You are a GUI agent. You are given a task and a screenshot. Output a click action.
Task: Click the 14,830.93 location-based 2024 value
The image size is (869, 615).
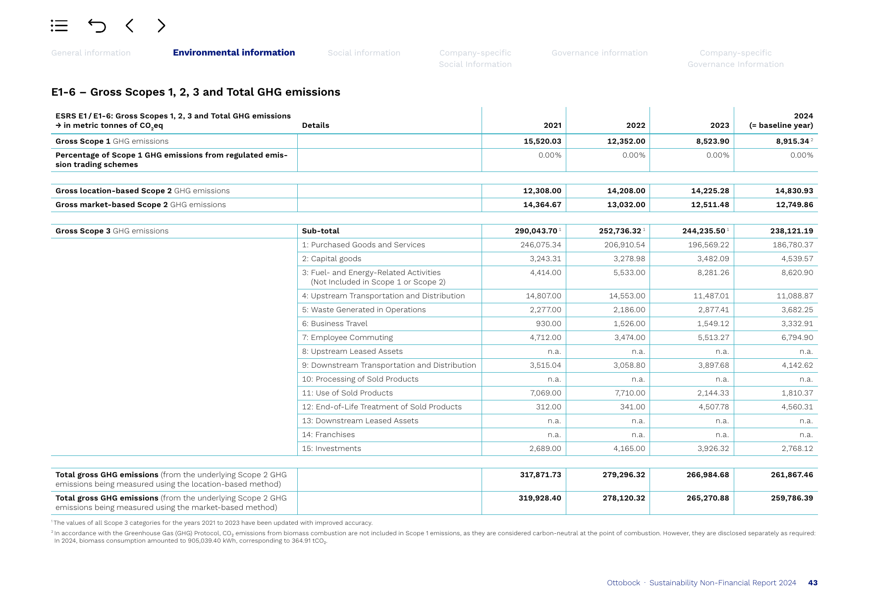tap(794, 191)
